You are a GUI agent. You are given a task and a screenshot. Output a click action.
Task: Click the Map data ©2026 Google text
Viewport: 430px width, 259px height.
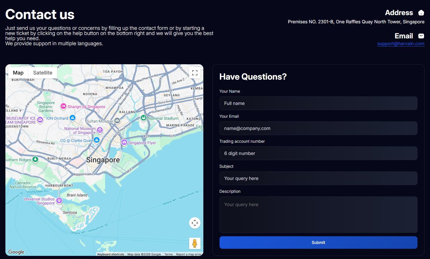click(x=144, y=254)
